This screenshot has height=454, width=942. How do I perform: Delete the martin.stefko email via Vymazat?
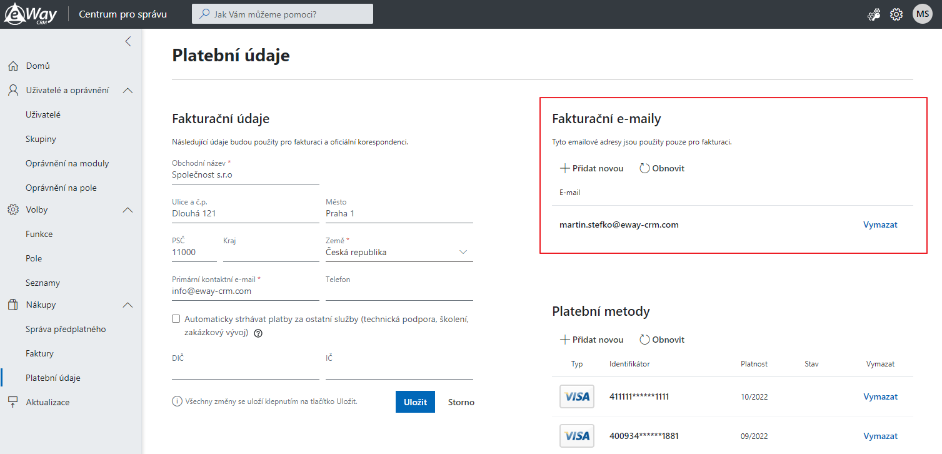[x=880, y=224]
